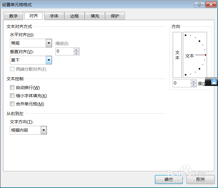
Task: Decrease the 缩进 indent value
Action: point(76,53)
